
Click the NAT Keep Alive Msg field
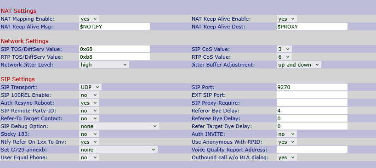click(x=114, y=27)
